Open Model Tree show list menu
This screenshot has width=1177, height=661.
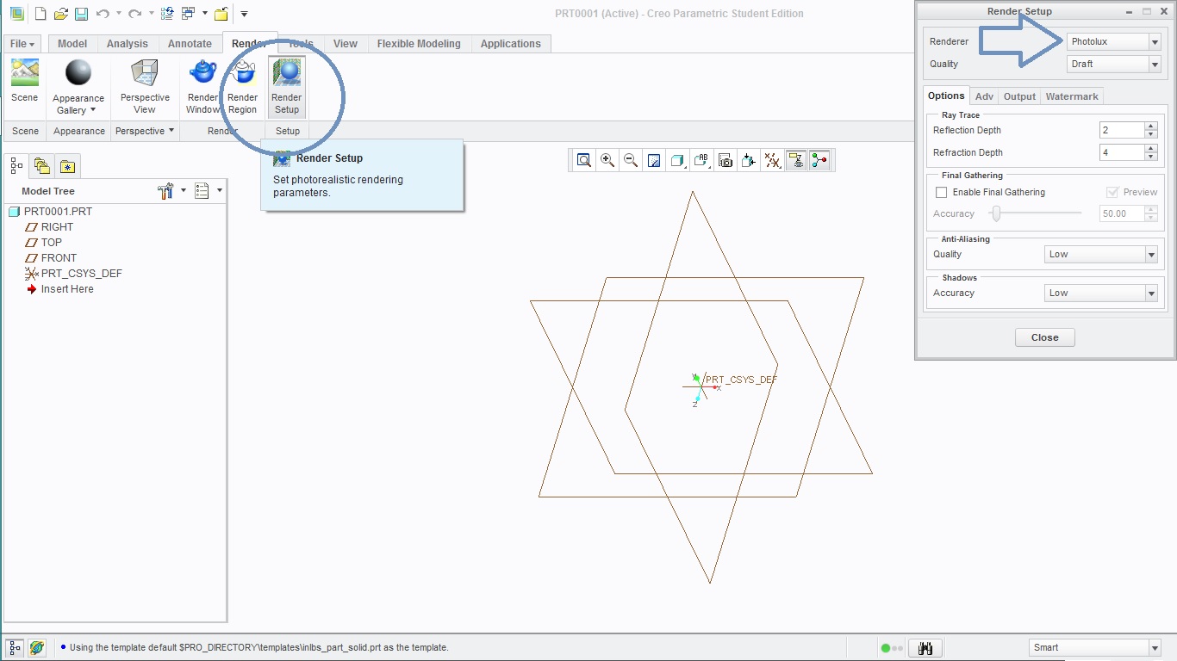click(x=208, y=191)
